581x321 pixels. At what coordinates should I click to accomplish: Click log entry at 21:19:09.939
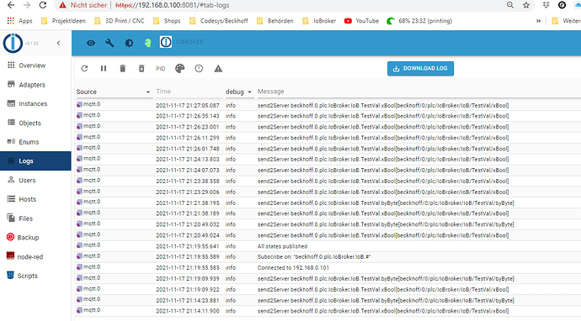pos(328,278)
